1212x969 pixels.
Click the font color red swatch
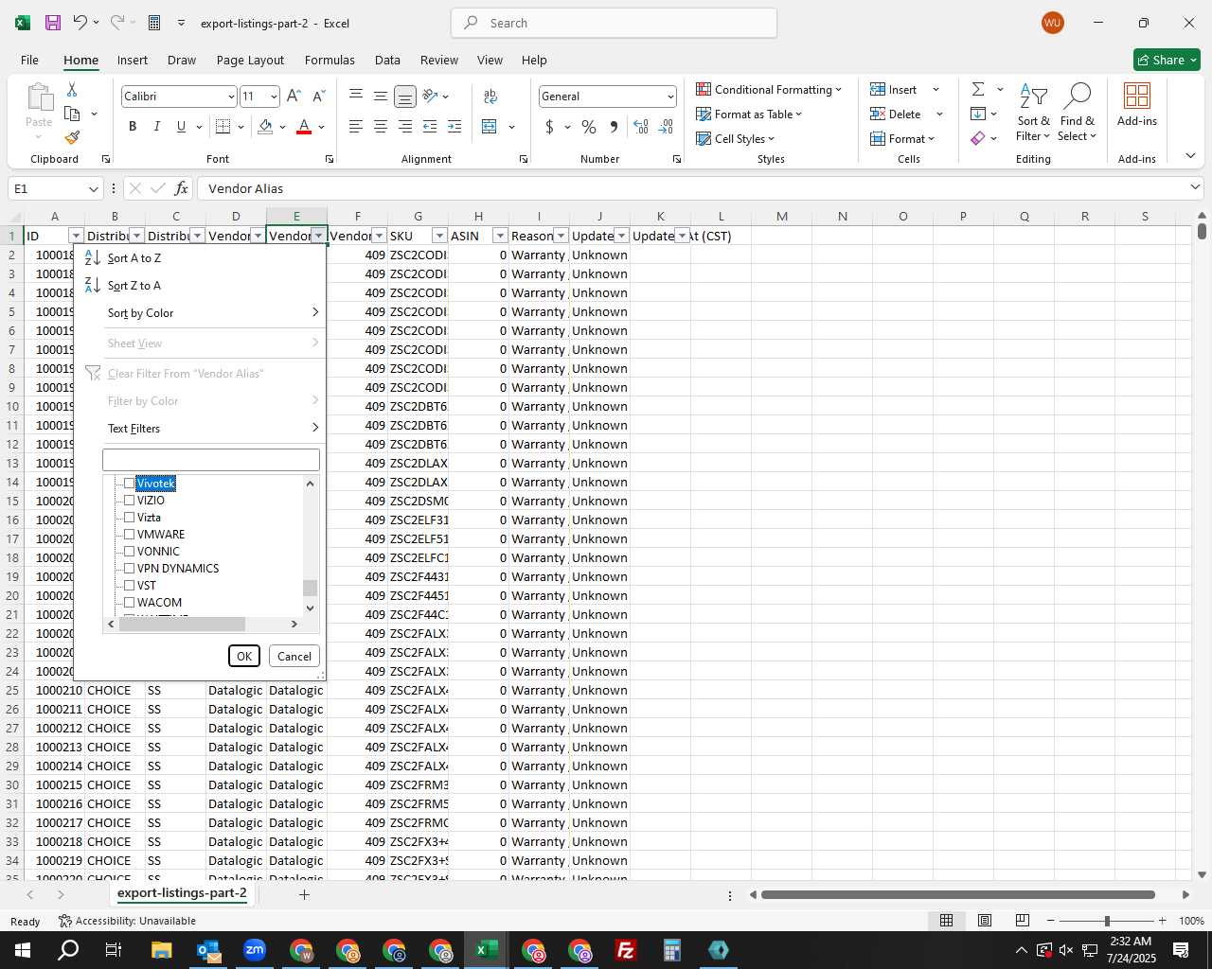(x=304, y=127)
